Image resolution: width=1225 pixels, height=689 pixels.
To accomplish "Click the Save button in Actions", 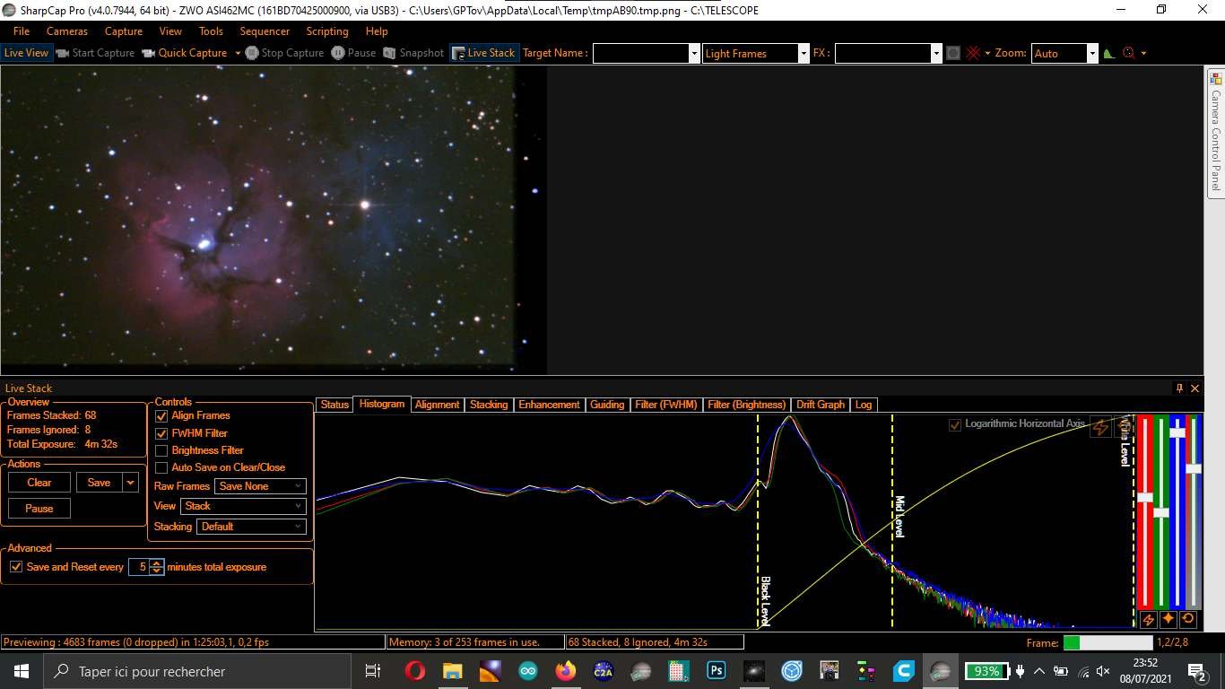I will (x=100, y=483).
